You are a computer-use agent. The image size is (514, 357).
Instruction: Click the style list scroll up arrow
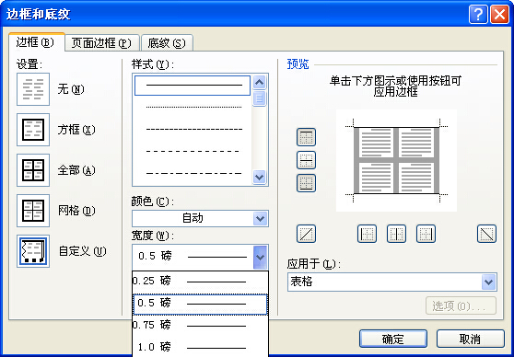259,82
